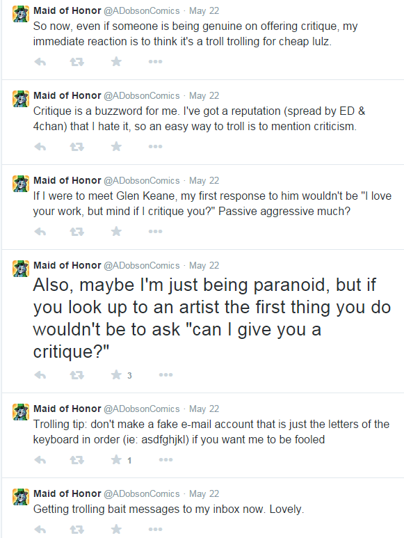Image resolution: width=404 pixels, height=538 pixels.
Task: Open @ADobsonComics handle on first tweet
Action: tap(142, 11)
